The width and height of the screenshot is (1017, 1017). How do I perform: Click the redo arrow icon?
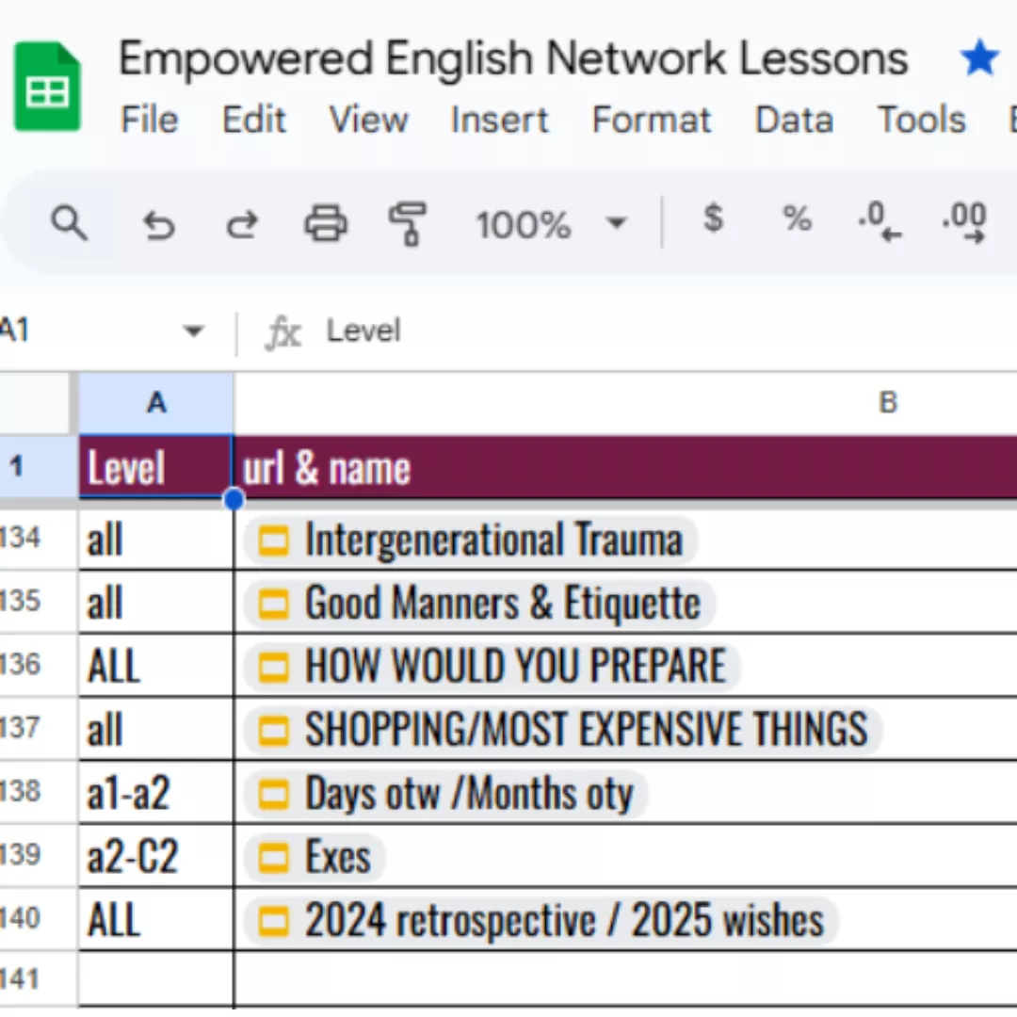pyautogui.click(x=242, y=226)
